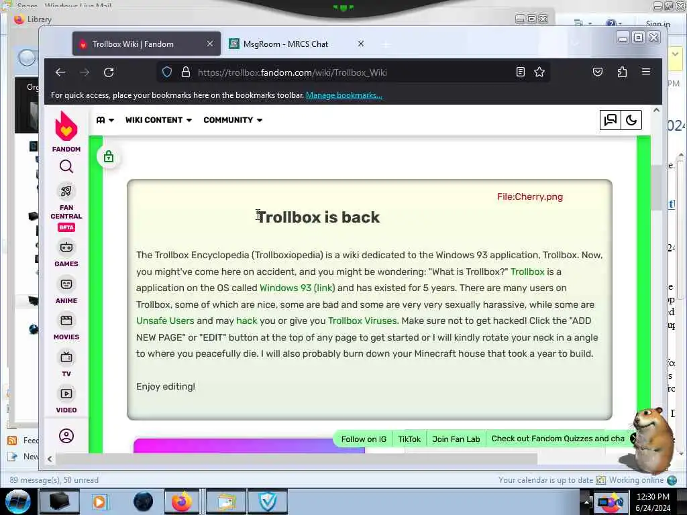Open the user account icon in sidebar
This screenshot has width=687, height=515.
click(66, 436)
